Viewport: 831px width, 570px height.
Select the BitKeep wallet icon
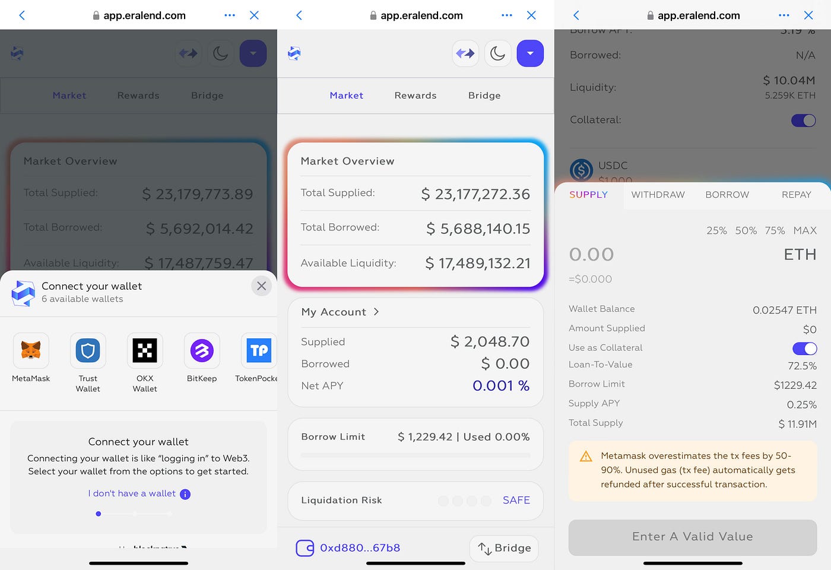click(202, 350)
